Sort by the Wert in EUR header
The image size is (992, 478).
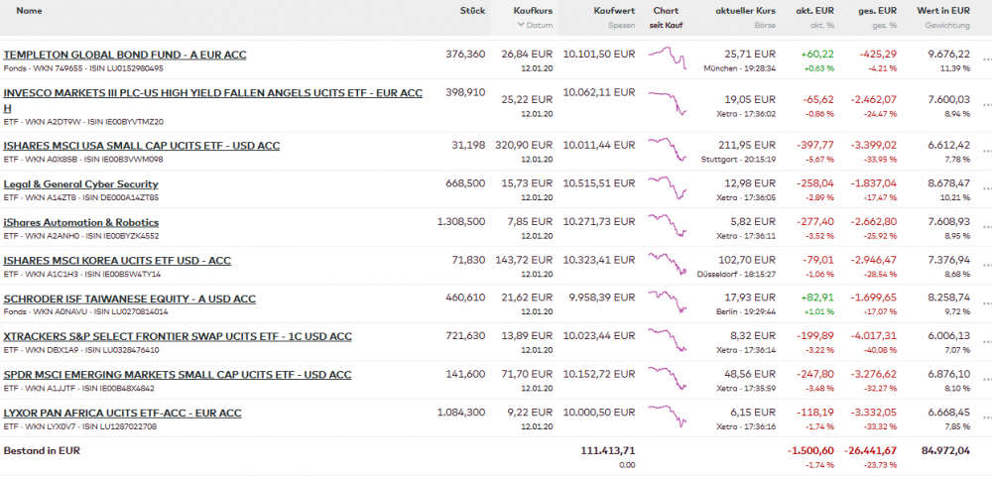click(943, 11)
